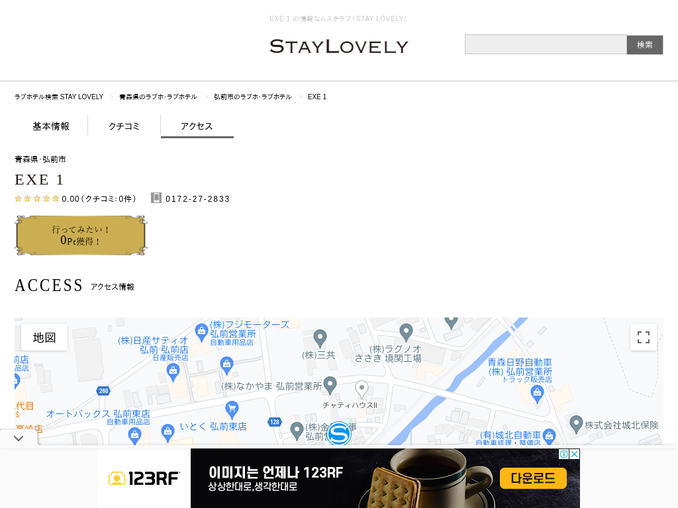Click the STAYLOVELY logo
The height and width of the screenshot is (508, 678).
click(x=339, y=46)
